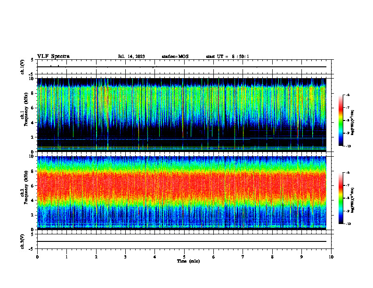Screen dimensions: 373x288
Task: Click the ch.1 "Frequency (kHz)" axis label
Action: tap(26, 109)
